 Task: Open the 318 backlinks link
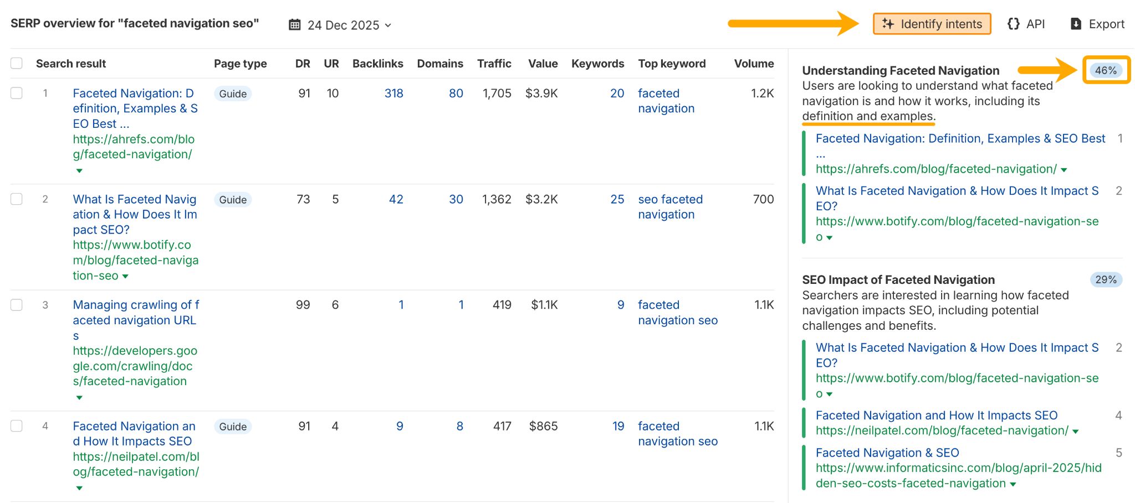393,93
